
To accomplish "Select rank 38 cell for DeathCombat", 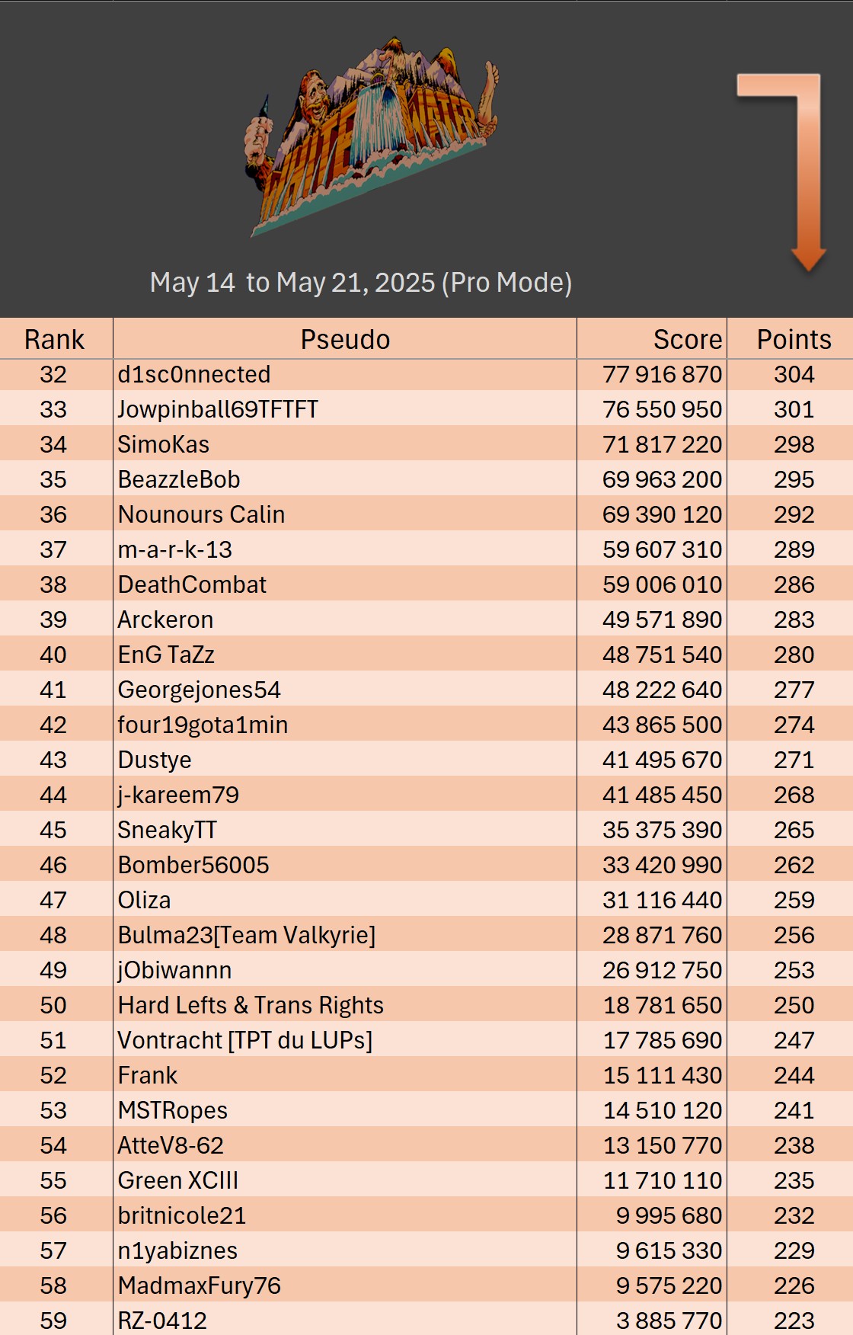I will [53, 584].
